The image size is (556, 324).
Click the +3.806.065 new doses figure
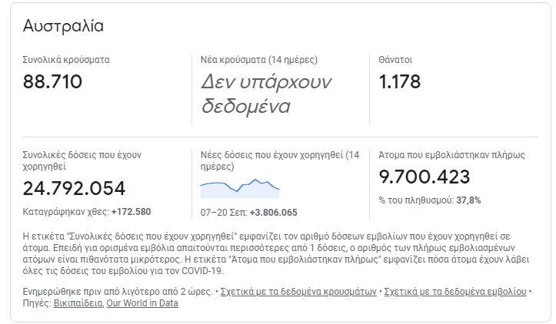pos(274,213)
